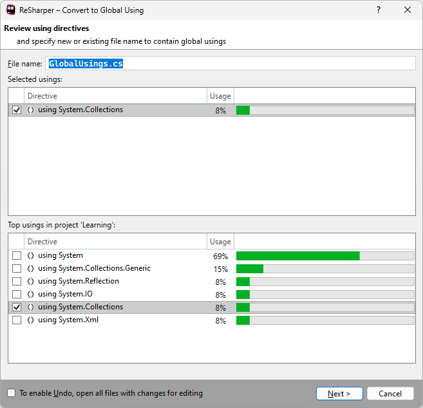
Task: Click namespace icon beside using System.Collections.Generic
Action: [x=31, y=269]
